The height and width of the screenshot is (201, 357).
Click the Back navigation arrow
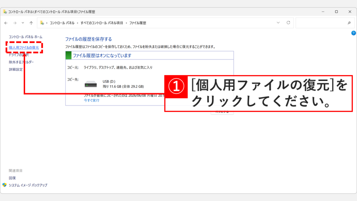click(6, 23)
